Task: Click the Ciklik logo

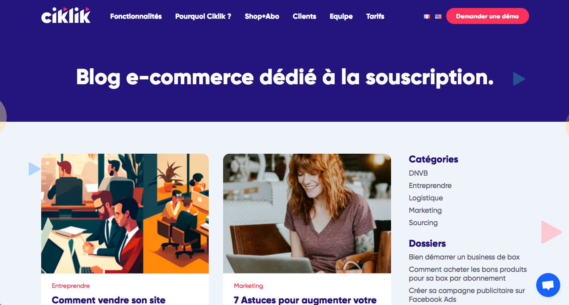Action: [66, 16]
